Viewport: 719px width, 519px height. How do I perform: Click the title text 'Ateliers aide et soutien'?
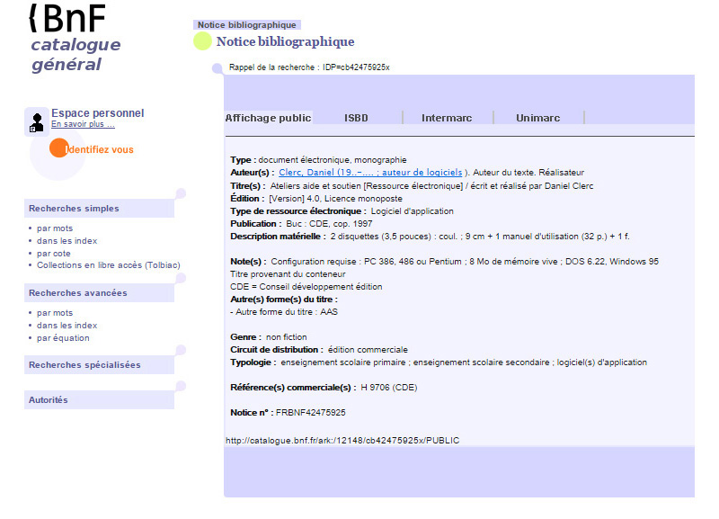(315, 186)
